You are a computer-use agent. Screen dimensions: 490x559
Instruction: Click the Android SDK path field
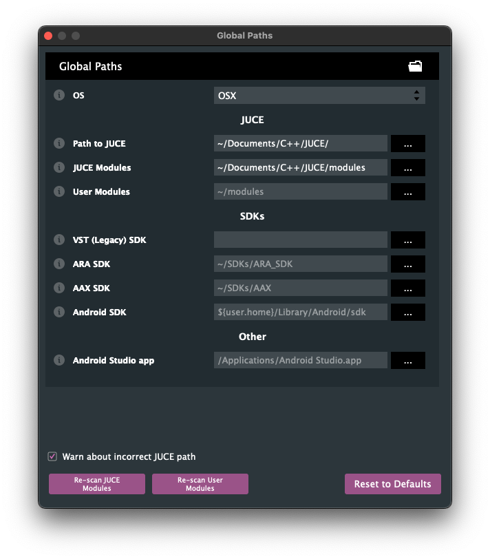tap(301, 312)
